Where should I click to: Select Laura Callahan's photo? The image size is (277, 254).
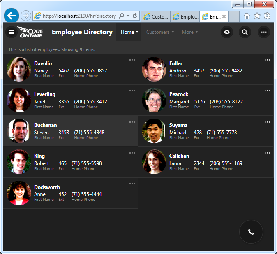pos(154,162)
